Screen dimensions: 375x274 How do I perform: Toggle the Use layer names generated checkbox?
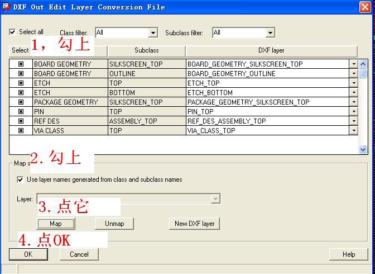(21, 179)
